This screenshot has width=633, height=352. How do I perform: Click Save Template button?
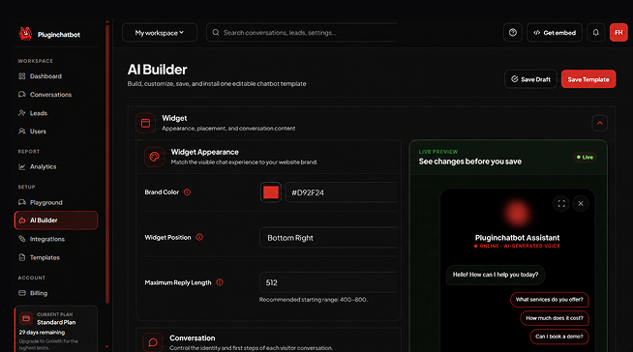[x=588, y=79]
